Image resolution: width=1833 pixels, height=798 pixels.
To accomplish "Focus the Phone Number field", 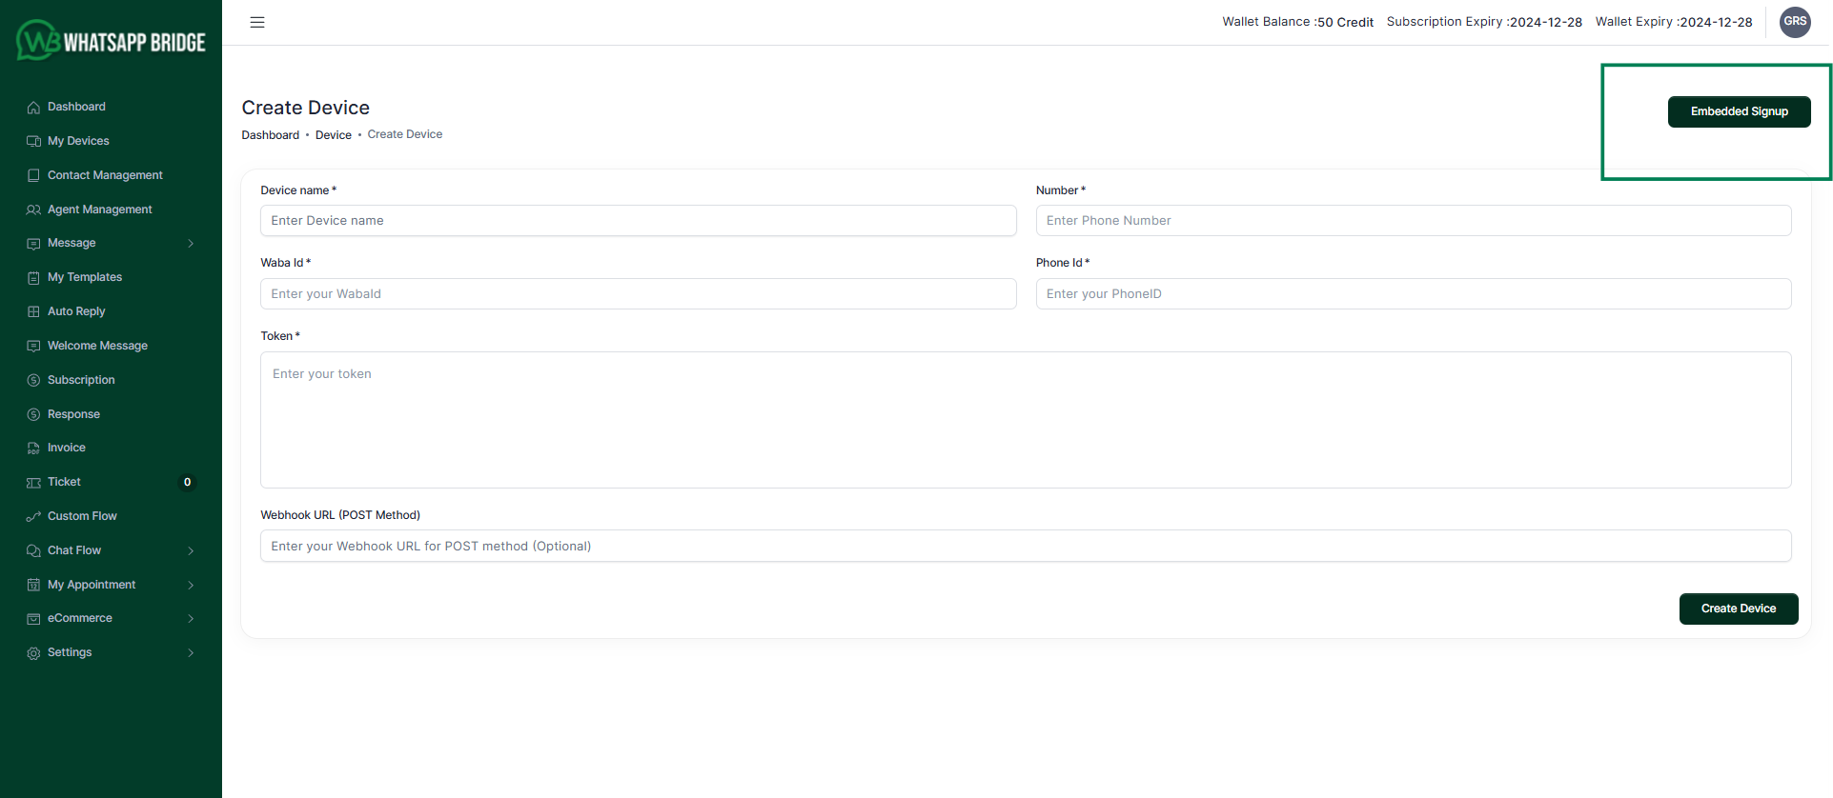I will pos(1414,220).
